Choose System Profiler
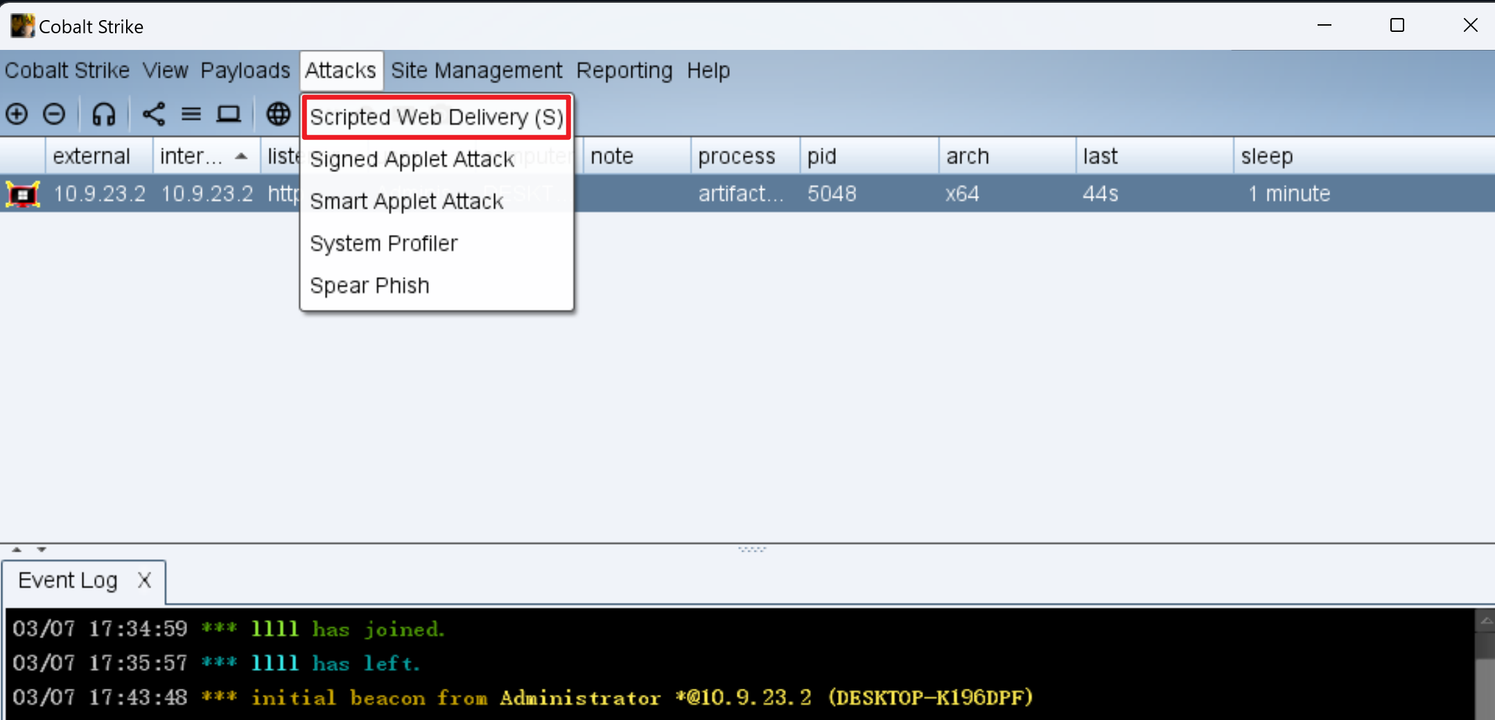Viewport: 1495px width, 720px height. click(x=437, y=243)
